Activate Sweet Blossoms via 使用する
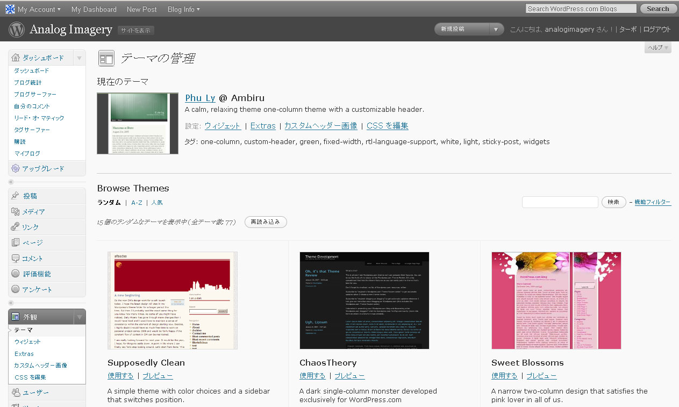Screen dimensions: 679x407 click(x=504, y=376)
